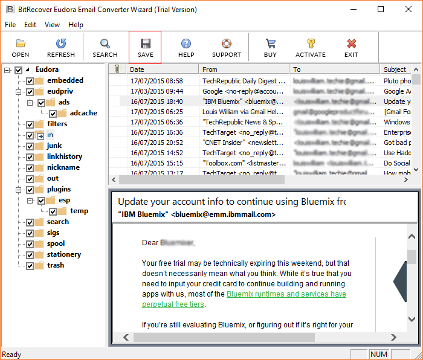Uncheck the eudpriv folder checkbox

30,92
